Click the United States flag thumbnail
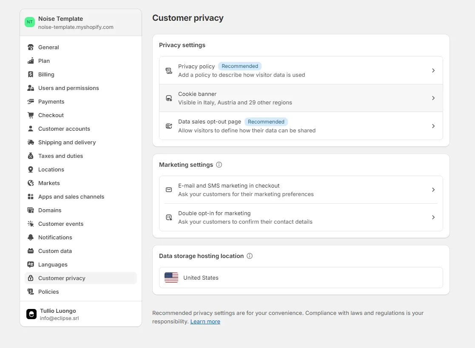This screenshot has height=348, width=475. coord(171,278)
